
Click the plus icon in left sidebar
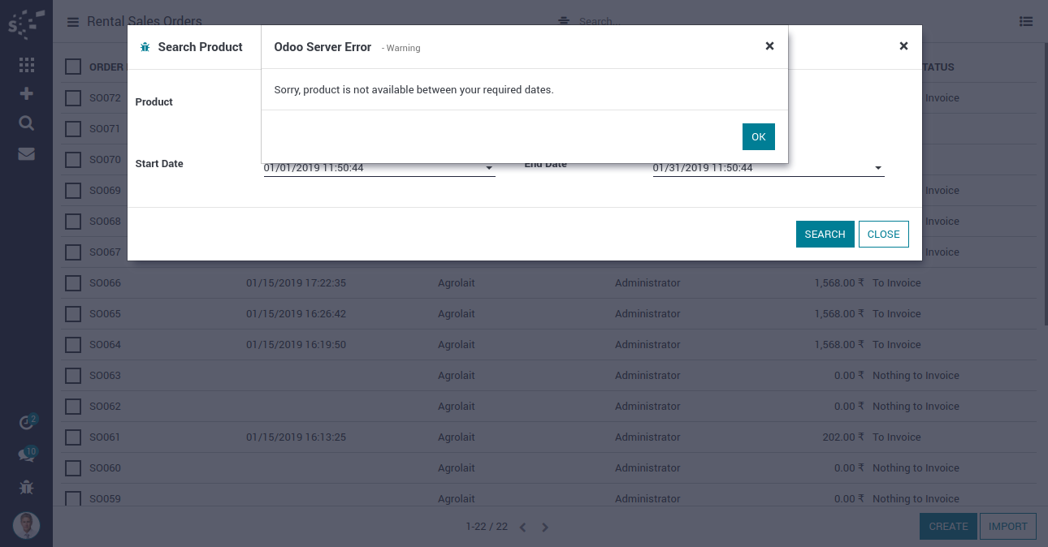coord(26,93)
